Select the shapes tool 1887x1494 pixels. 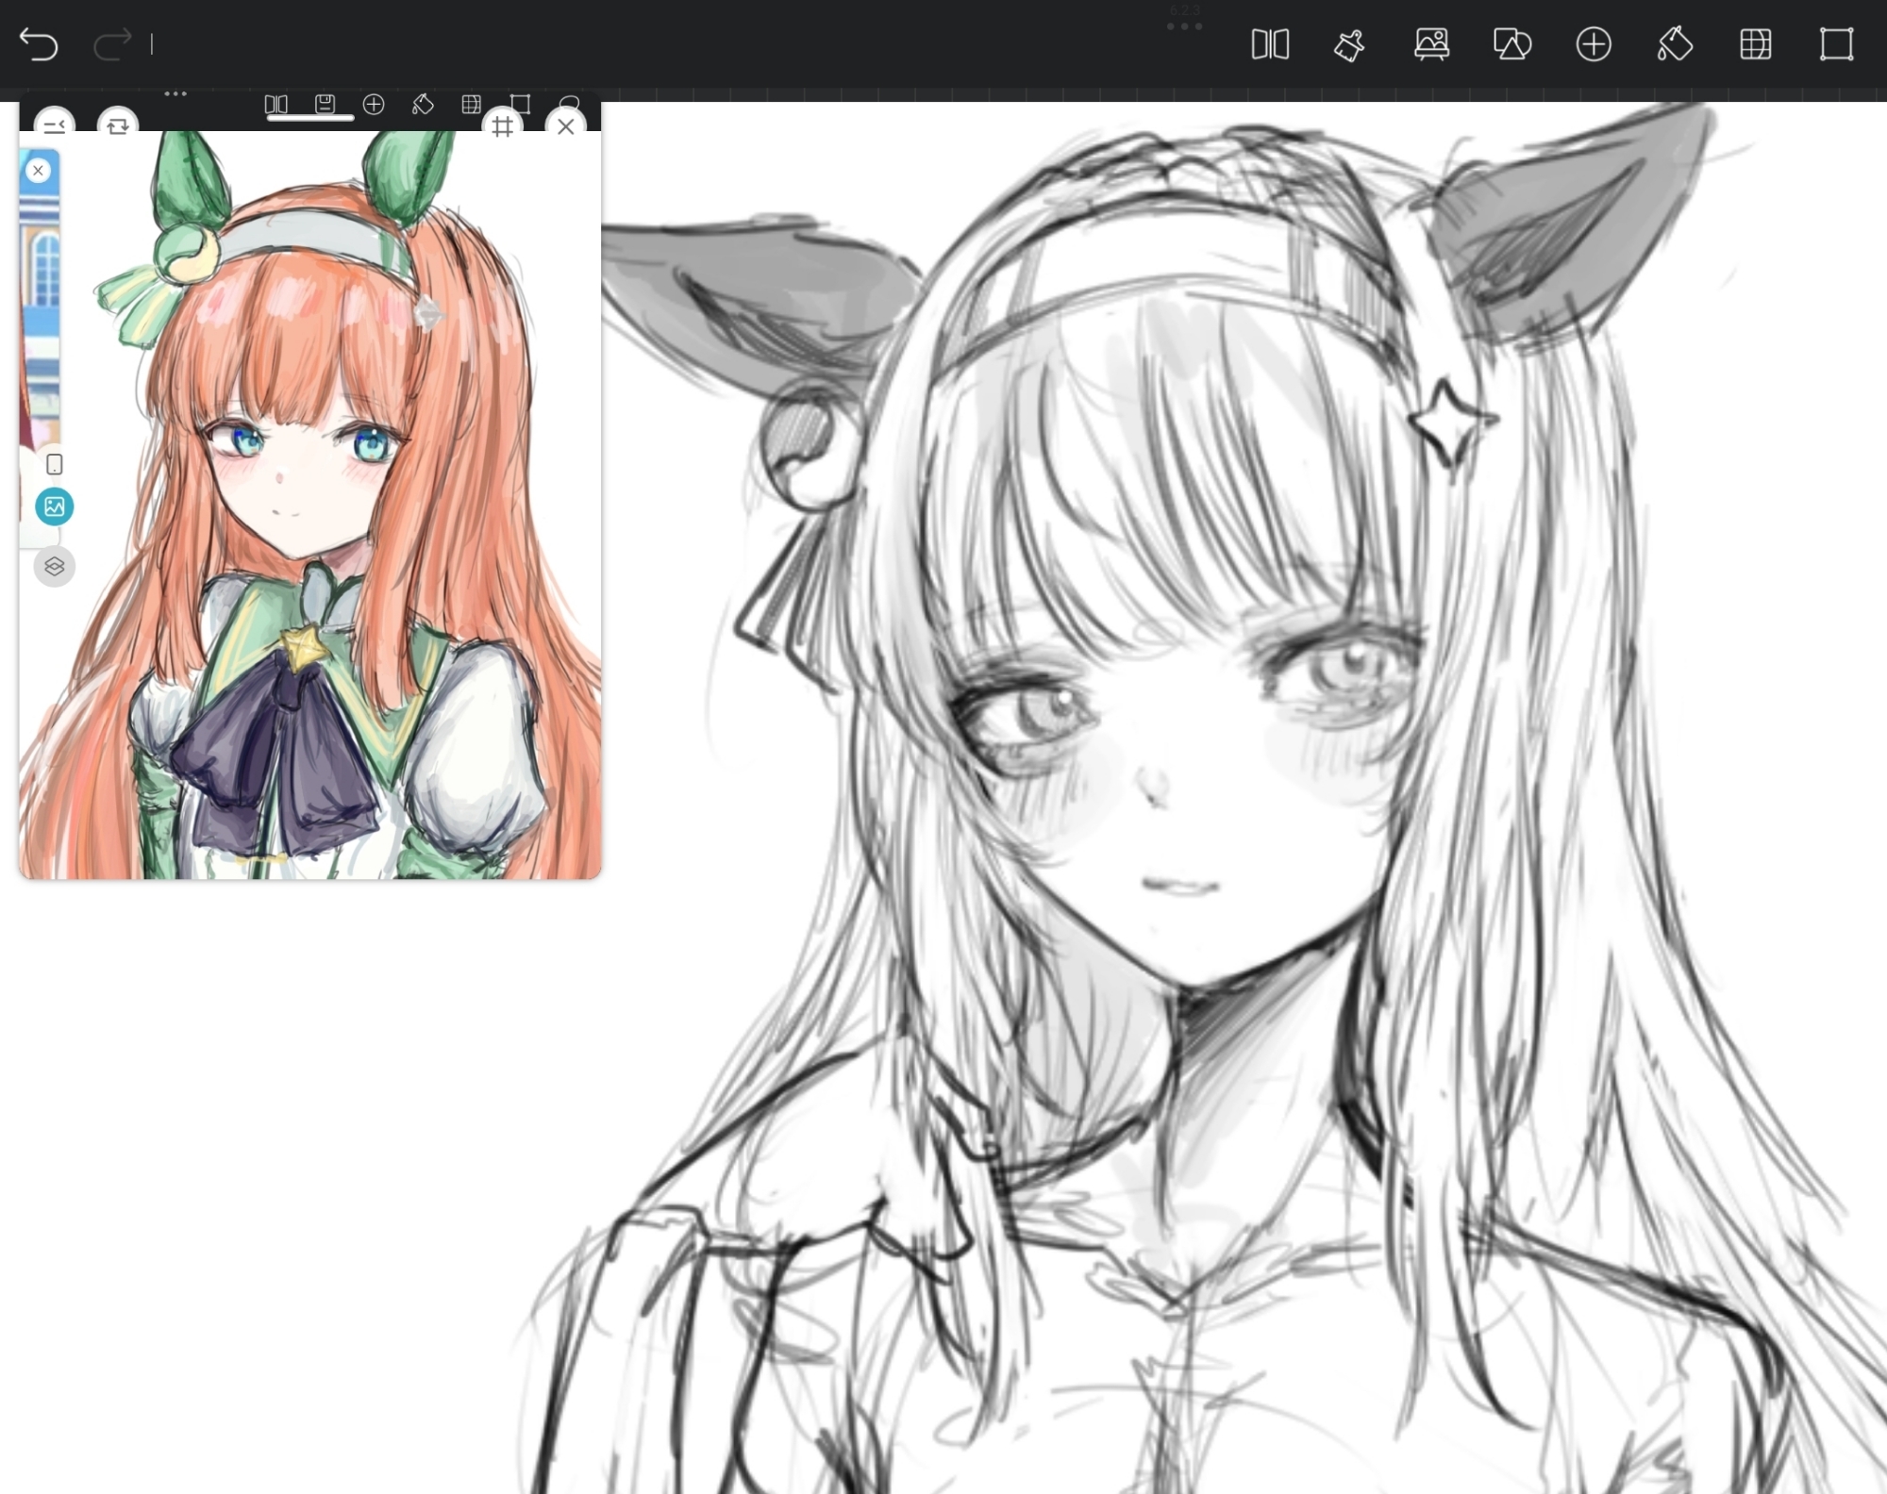point(1511,44)
